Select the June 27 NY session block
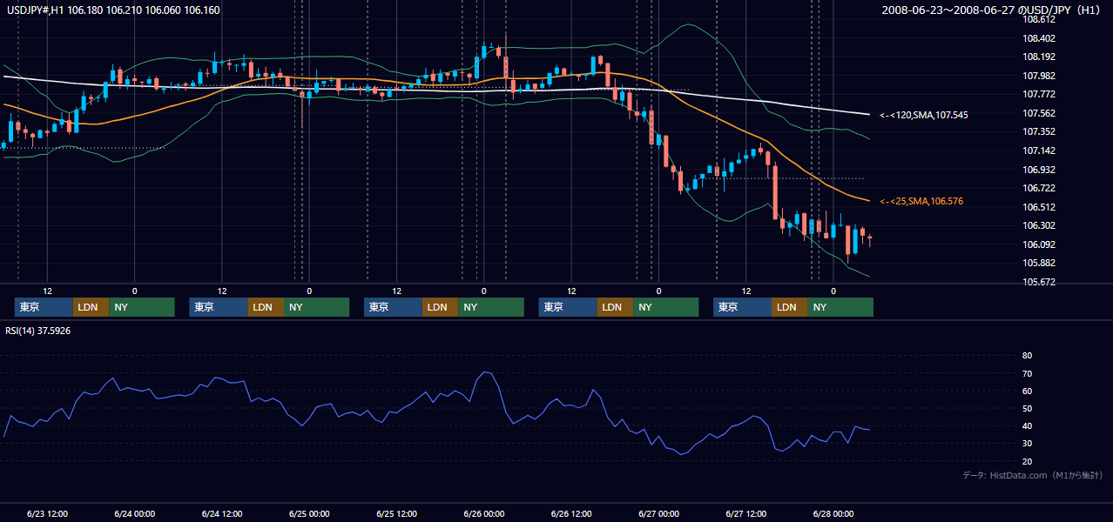Image resolution: width=1113 pixels, height=522 pixels. click(840, 307)
